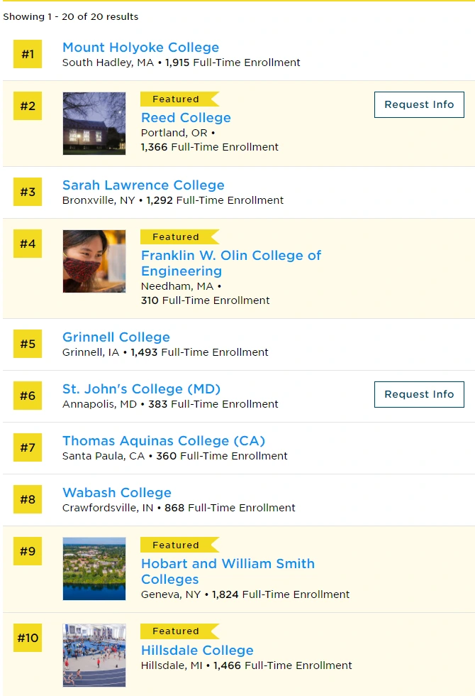Open the Thomas Aquinas College (CA) link
This screenshot has width=475, height=696.
point(164,441)
